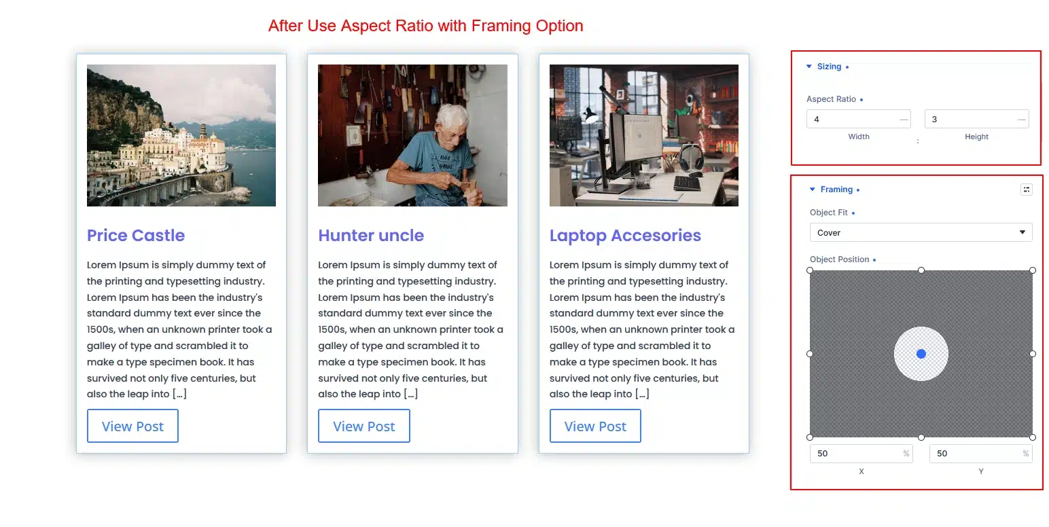Click the Laptop Accesories desk image
1049x527 pixels.
point(644,135)
